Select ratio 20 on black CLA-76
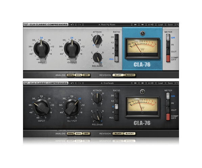The image size is (202, 168). pos(117,95)
